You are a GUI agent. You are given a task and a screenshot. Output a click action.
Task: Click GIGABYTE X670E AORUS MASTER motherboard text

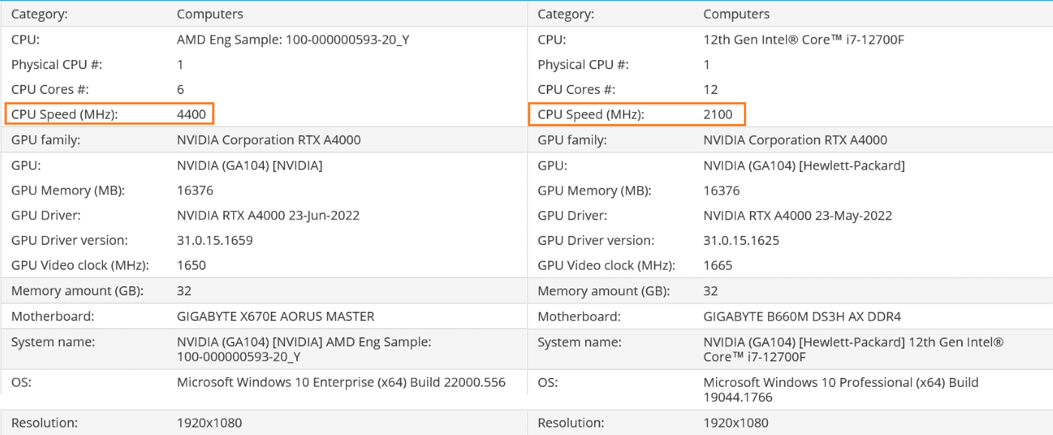[275, 316]
